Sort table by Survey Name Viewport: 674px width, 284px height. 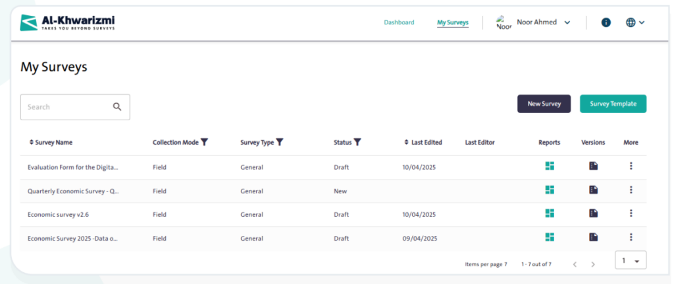[32, 142]
